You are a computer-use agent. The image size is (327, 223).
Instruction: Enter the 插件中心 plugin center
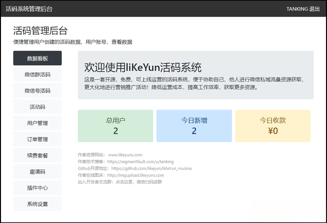click(37, 188)
